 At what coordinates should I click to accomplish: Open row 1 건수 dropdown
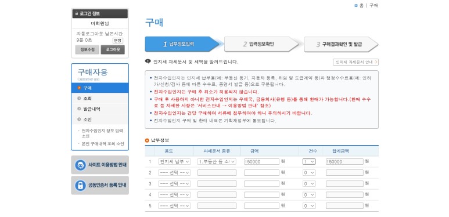click(x=309, y=161)
